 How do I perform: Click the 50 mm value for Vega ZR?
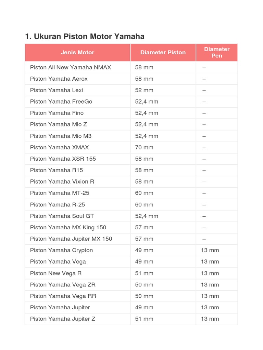tap(144, 284)
